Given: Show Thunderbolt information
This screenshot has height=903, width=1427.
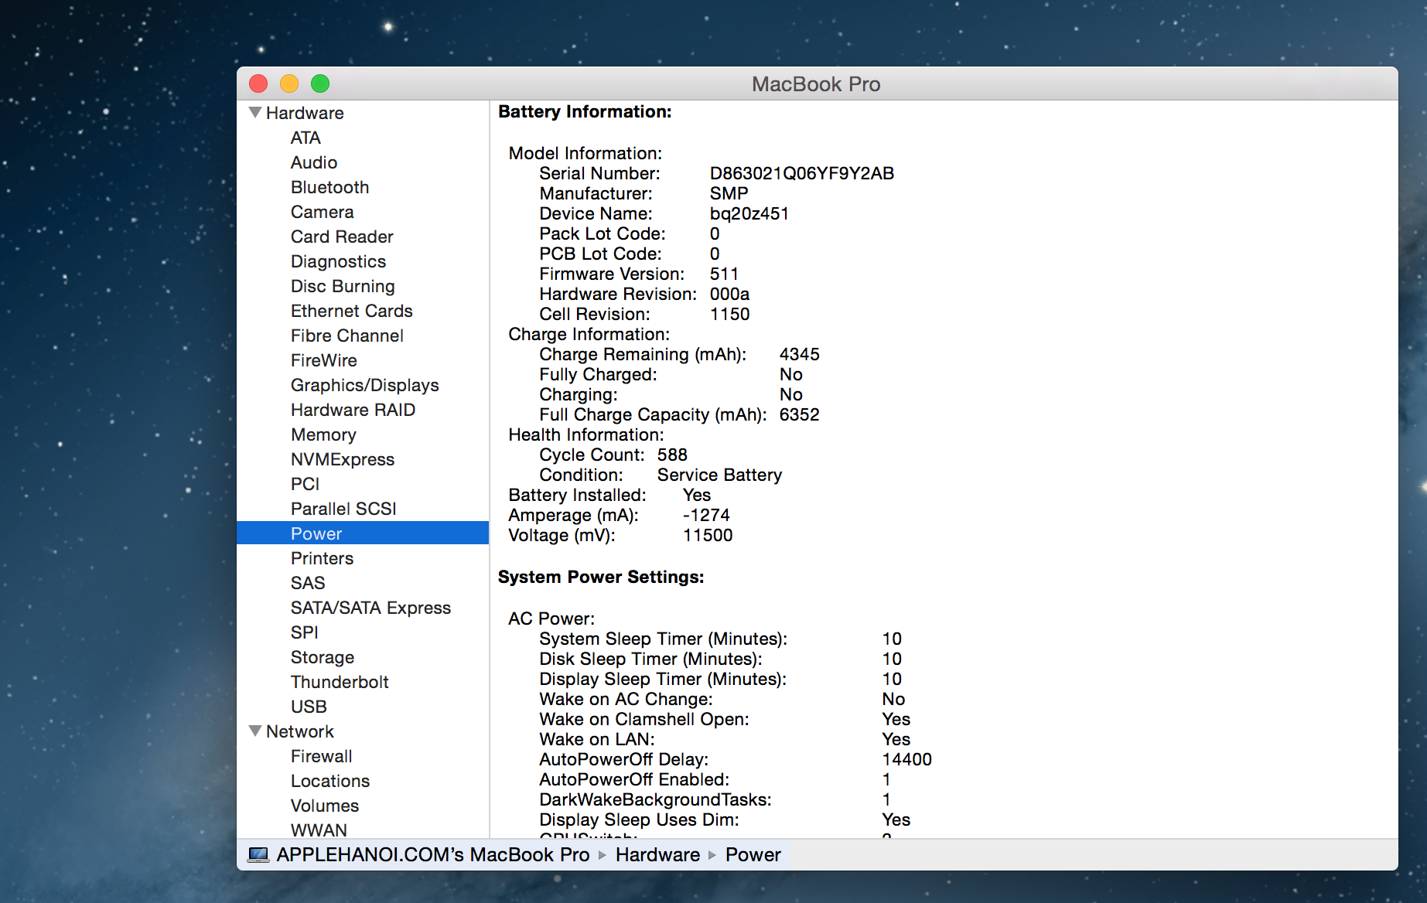Looking at the screenshot, I should click(x=340, y=682).
